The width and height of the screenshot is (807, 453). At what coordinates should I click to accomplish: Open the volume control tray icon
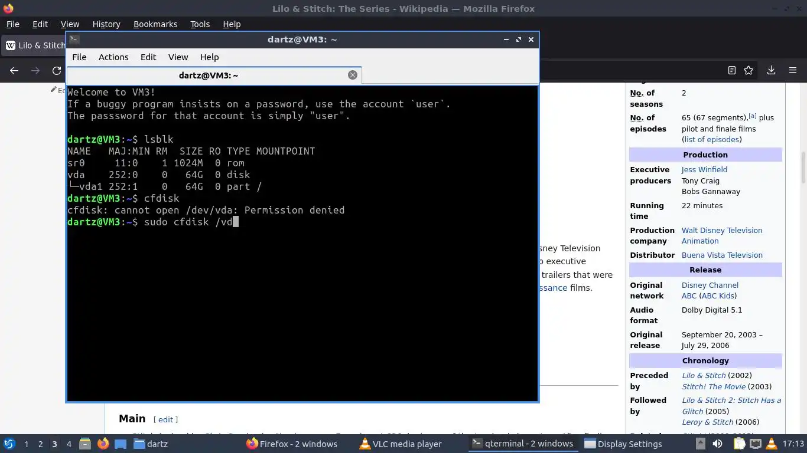pyautogui.click(x=718, y=444)
